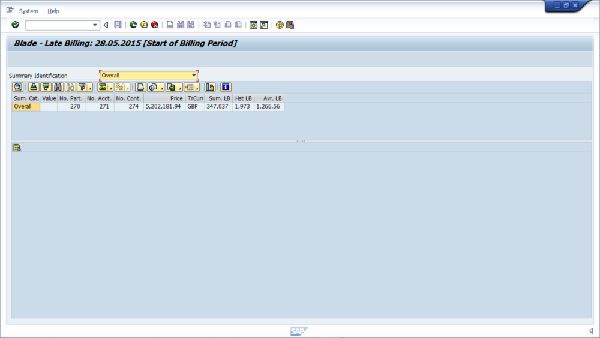Open the yellow Help question mark icon
This screenshot has height=338, width=600.
coord(280,25)
